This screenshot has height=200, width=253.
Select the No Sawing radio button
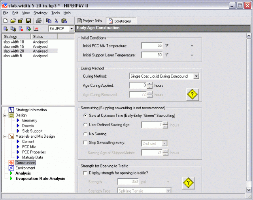click(x=85, y=134)
